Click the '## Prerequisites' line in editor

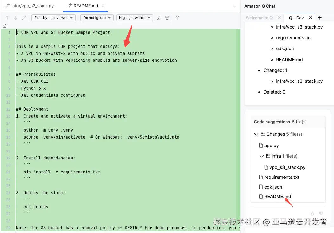[36, 74]
